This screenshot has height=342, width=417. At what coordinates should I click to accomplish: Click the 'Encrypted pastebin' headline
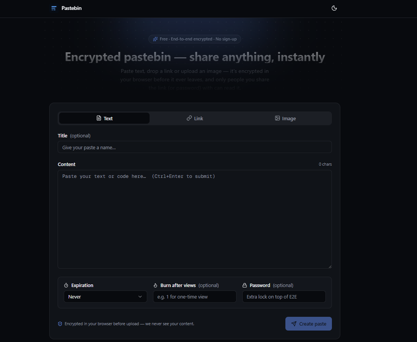(195, 57)
